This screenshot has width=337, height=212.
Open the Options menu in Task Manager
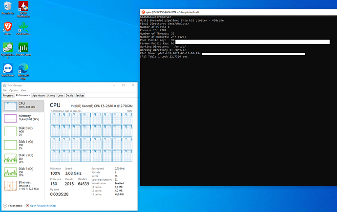[x=13, y=90]
